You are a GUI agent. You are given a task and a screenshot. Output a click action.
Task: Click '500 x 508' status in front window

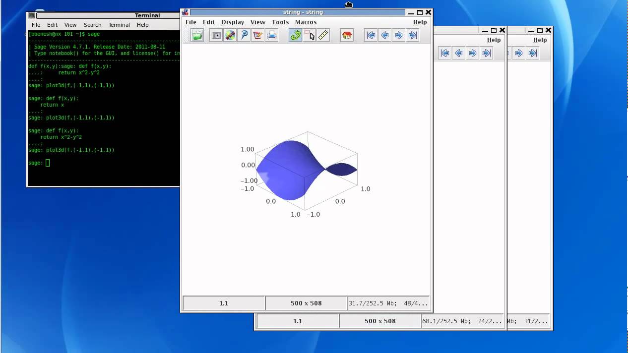(x=306, y=303)
